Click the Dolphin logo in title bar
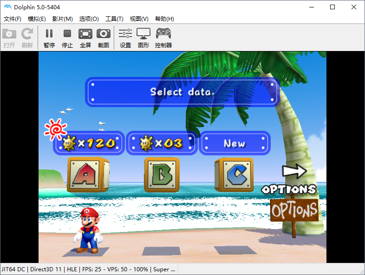365x275 pixels. click(8, 7)
